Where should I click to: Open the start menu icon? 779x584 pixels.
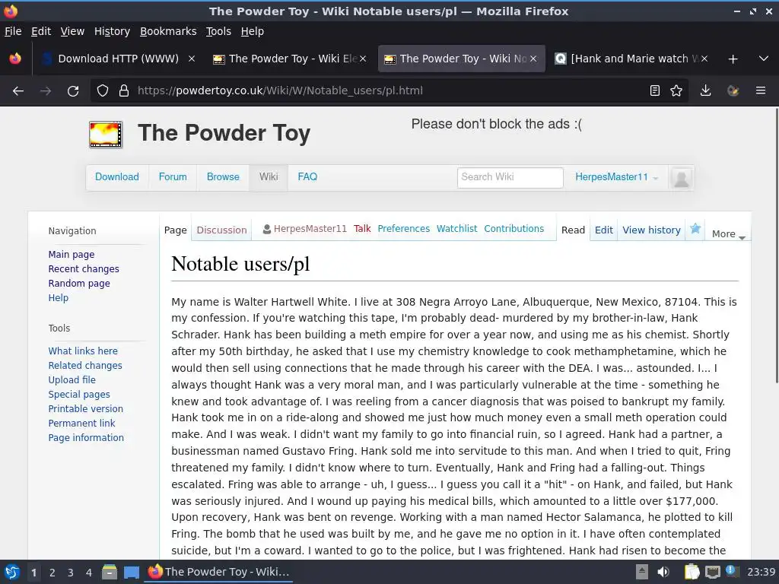[11, 572]
